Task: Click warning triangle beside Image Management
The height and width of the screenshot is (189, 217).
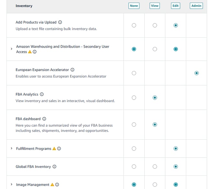Action: pyautogui.click(x=52, y=185)
